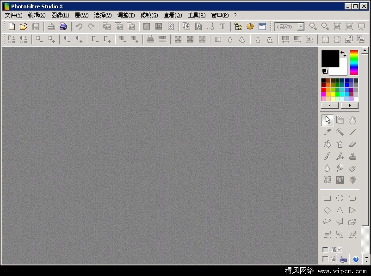Select the Lasso selection tool
Image resolution: width=371 pixels, height=276 pixels.
tap(327, 222)
